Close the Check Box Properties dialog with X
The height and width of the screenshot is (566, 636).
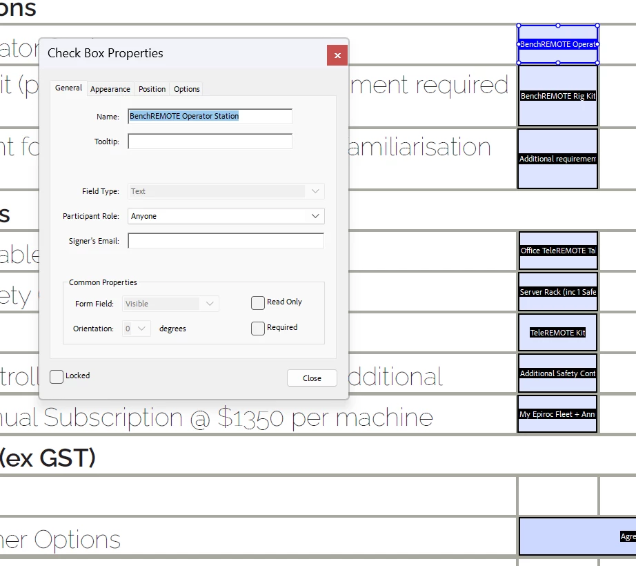tap(337, 55)
